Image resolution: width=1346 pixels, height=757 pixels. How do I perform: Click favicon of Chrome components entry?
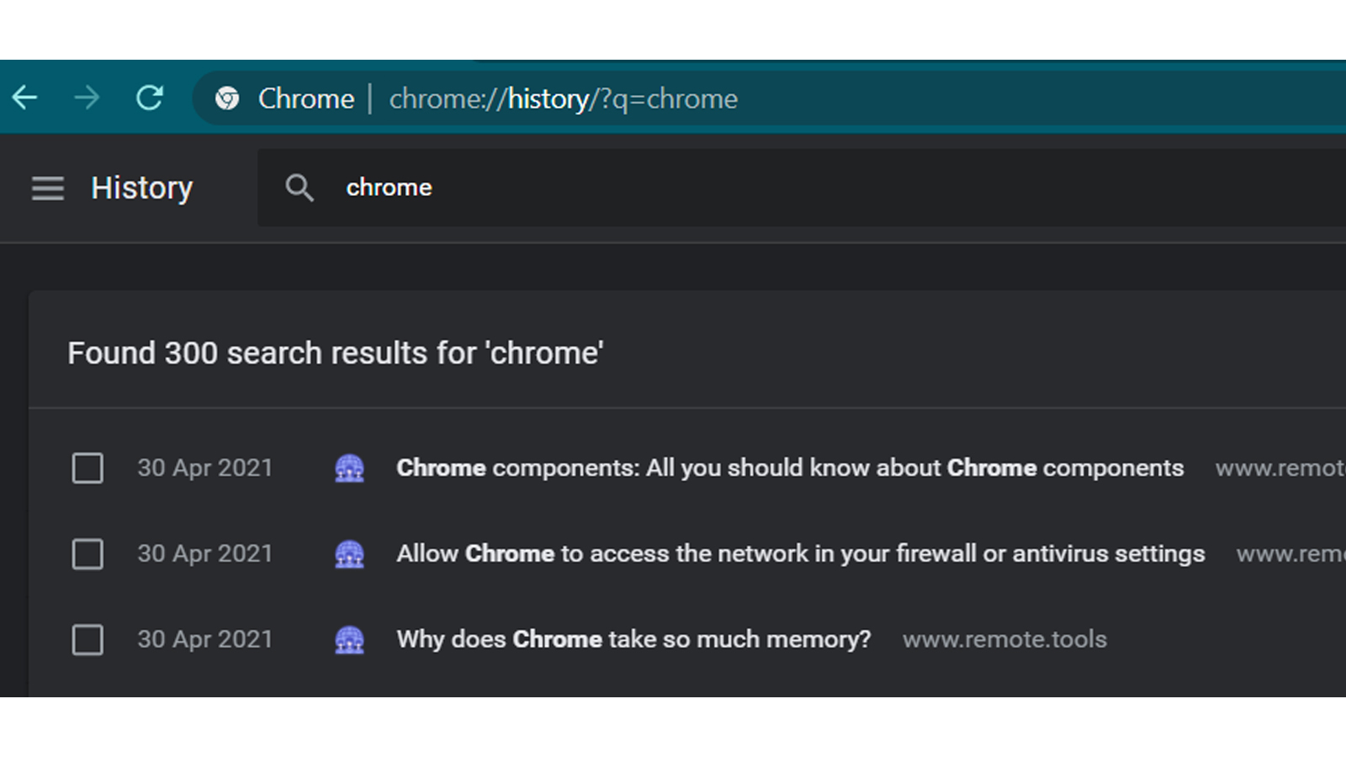(350, 468)
